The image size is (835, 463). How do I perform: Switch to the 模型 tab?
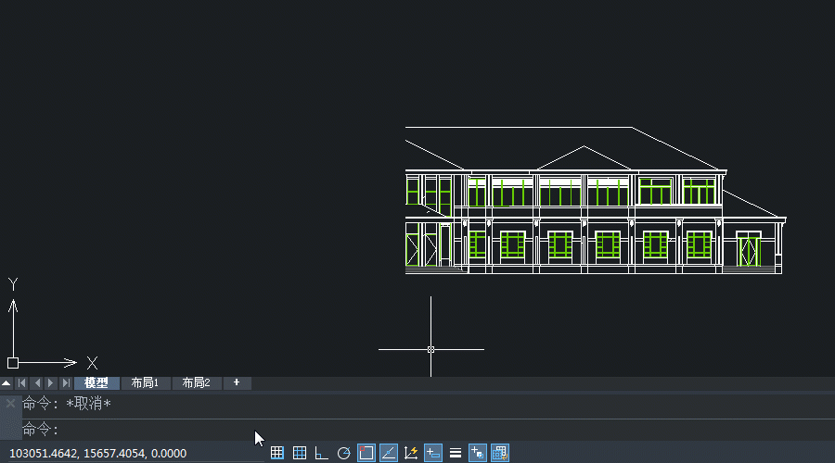tap(96, 383)
